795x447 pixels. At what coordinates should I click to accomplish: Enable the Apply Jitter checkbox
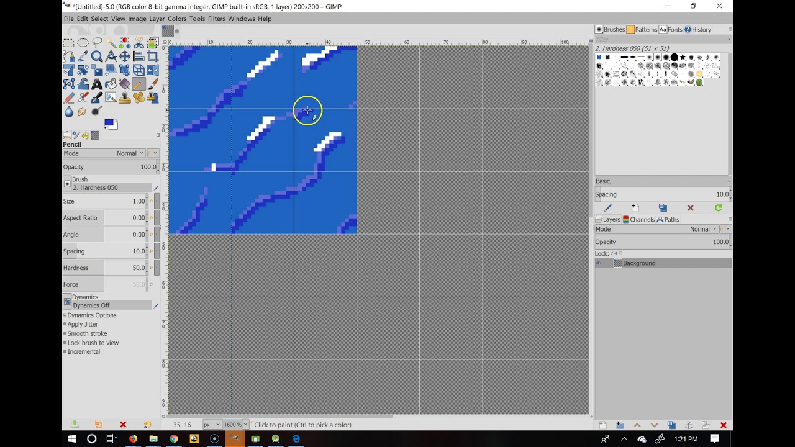coord(65,324)
